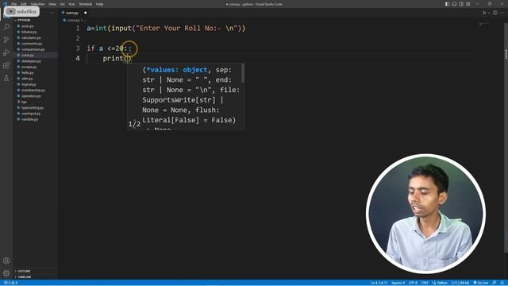The height and width of the screenshot is (286, 508).
Task: Open Explorer views ellipsis menu
Action: [52, 13]
